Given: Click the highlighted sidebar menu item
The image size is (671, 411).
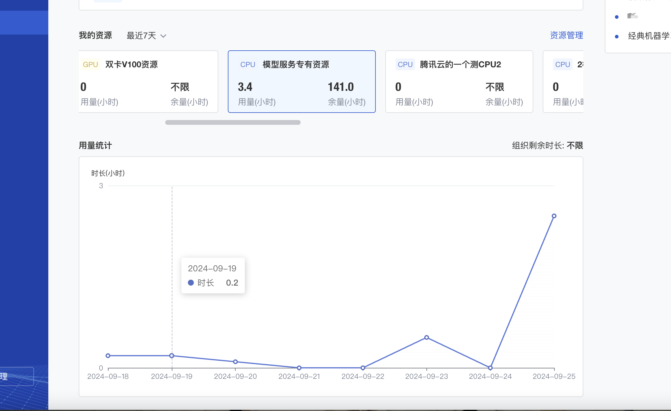Looking at the screenshot, I should [24, 23].
